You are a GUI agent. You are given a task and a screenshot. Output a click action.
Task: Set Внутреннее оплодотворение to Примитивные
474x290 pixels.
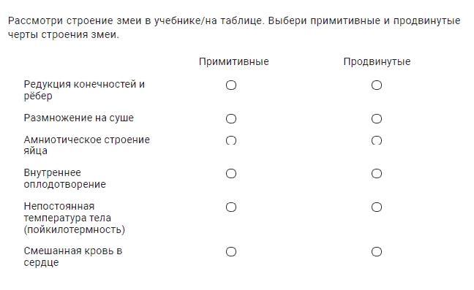pos(231,174)
